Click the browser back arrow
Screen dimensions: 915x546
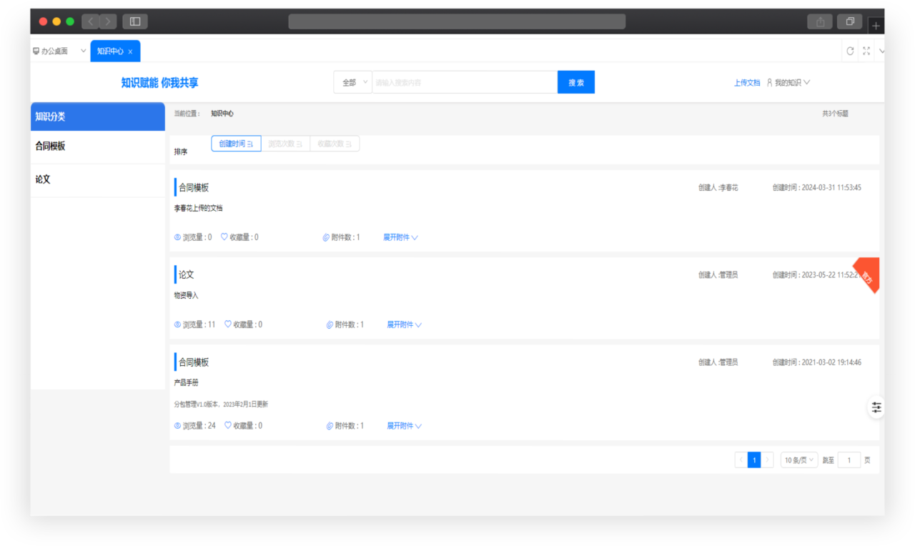(x=91, y=21)
